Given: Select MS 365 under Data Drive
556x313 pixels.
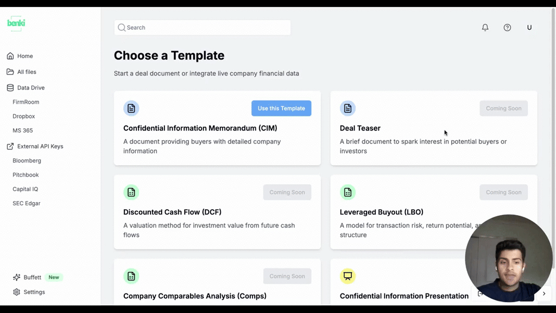Looking at the screenshot, I should point(23,130).
